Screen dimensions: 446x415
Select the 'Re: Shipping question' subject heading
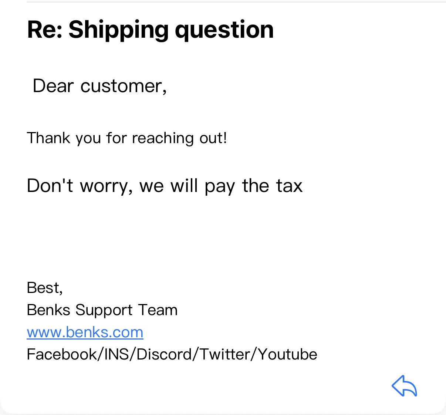[x=151, y=30]
